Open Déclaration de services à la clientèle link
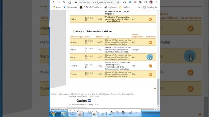 tap(87, 94)
